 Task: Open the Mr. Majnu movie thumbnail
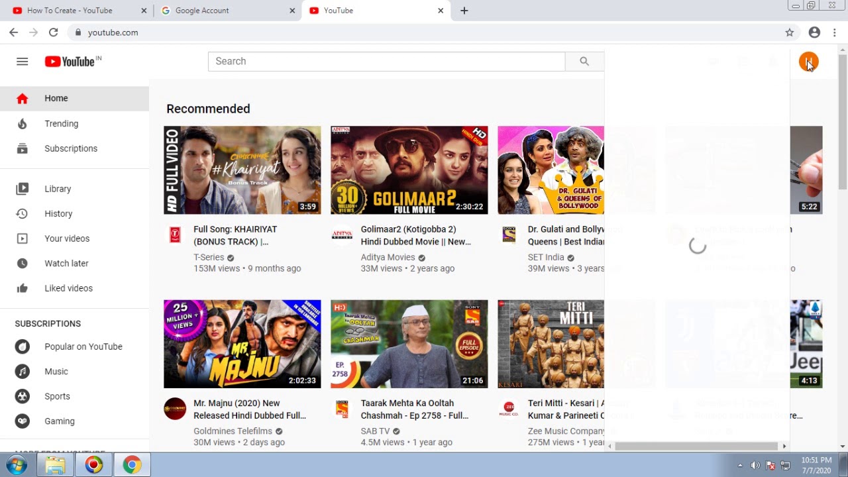242,344
